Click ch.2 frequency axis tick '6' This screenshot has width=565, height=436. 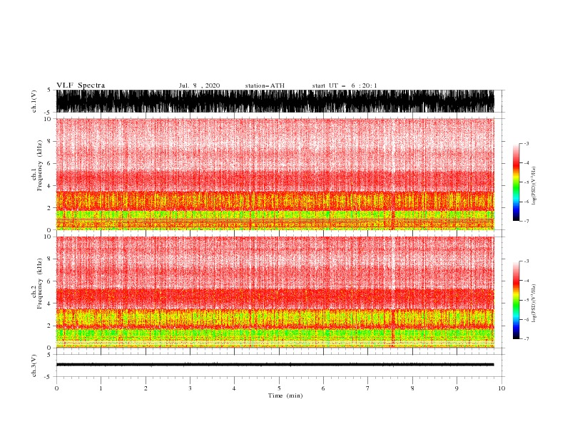[x=49, y=281]
